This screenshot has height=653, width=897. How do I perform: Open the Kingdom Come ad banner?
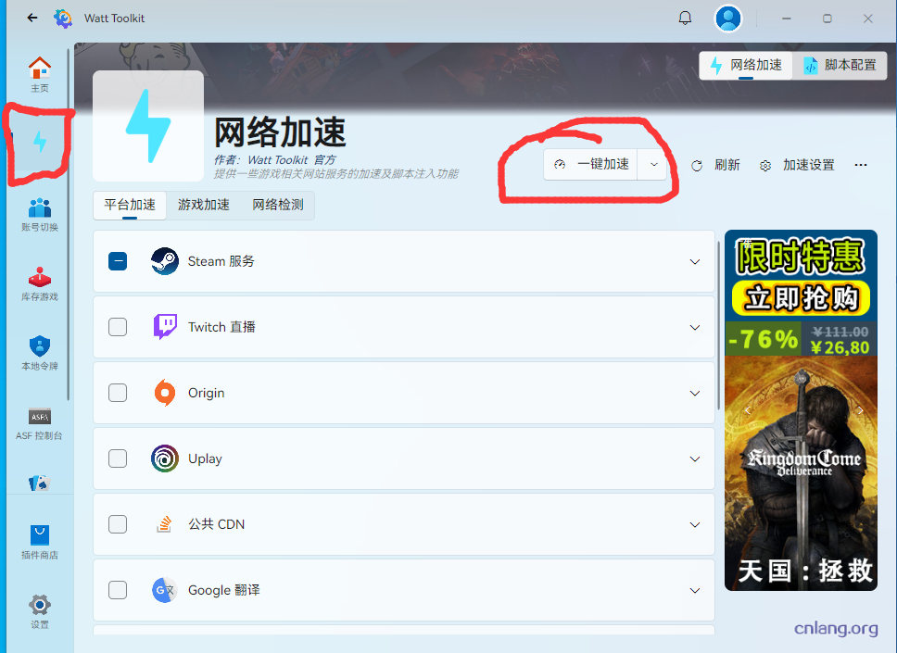[801, 410]
